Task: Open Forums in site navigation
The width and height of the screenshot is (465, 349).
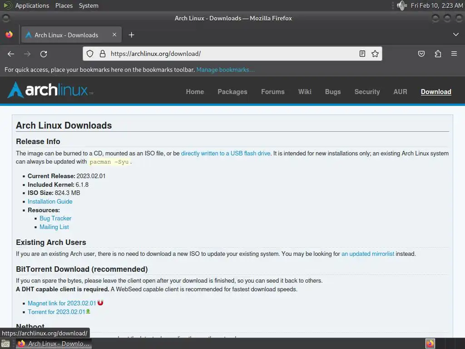Action: coord(273,92)
